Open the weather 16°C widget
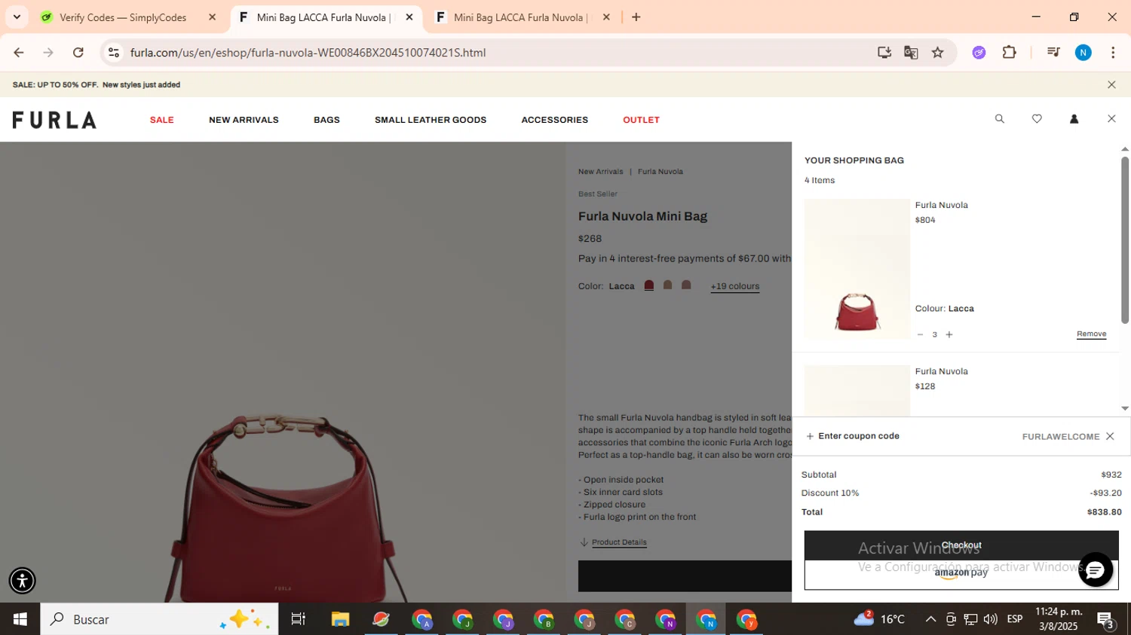1131x635 pixels. (x=879, y=619)
